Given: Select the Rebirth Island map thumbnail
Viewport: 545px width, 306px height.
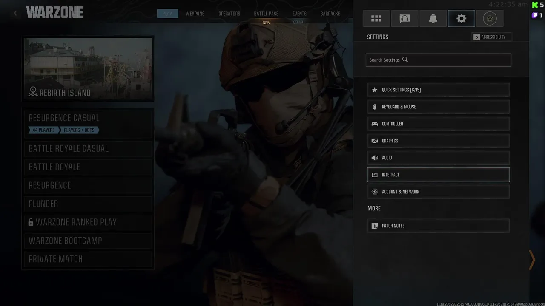Looking at the screenshot, I should [x=88, y=68].
